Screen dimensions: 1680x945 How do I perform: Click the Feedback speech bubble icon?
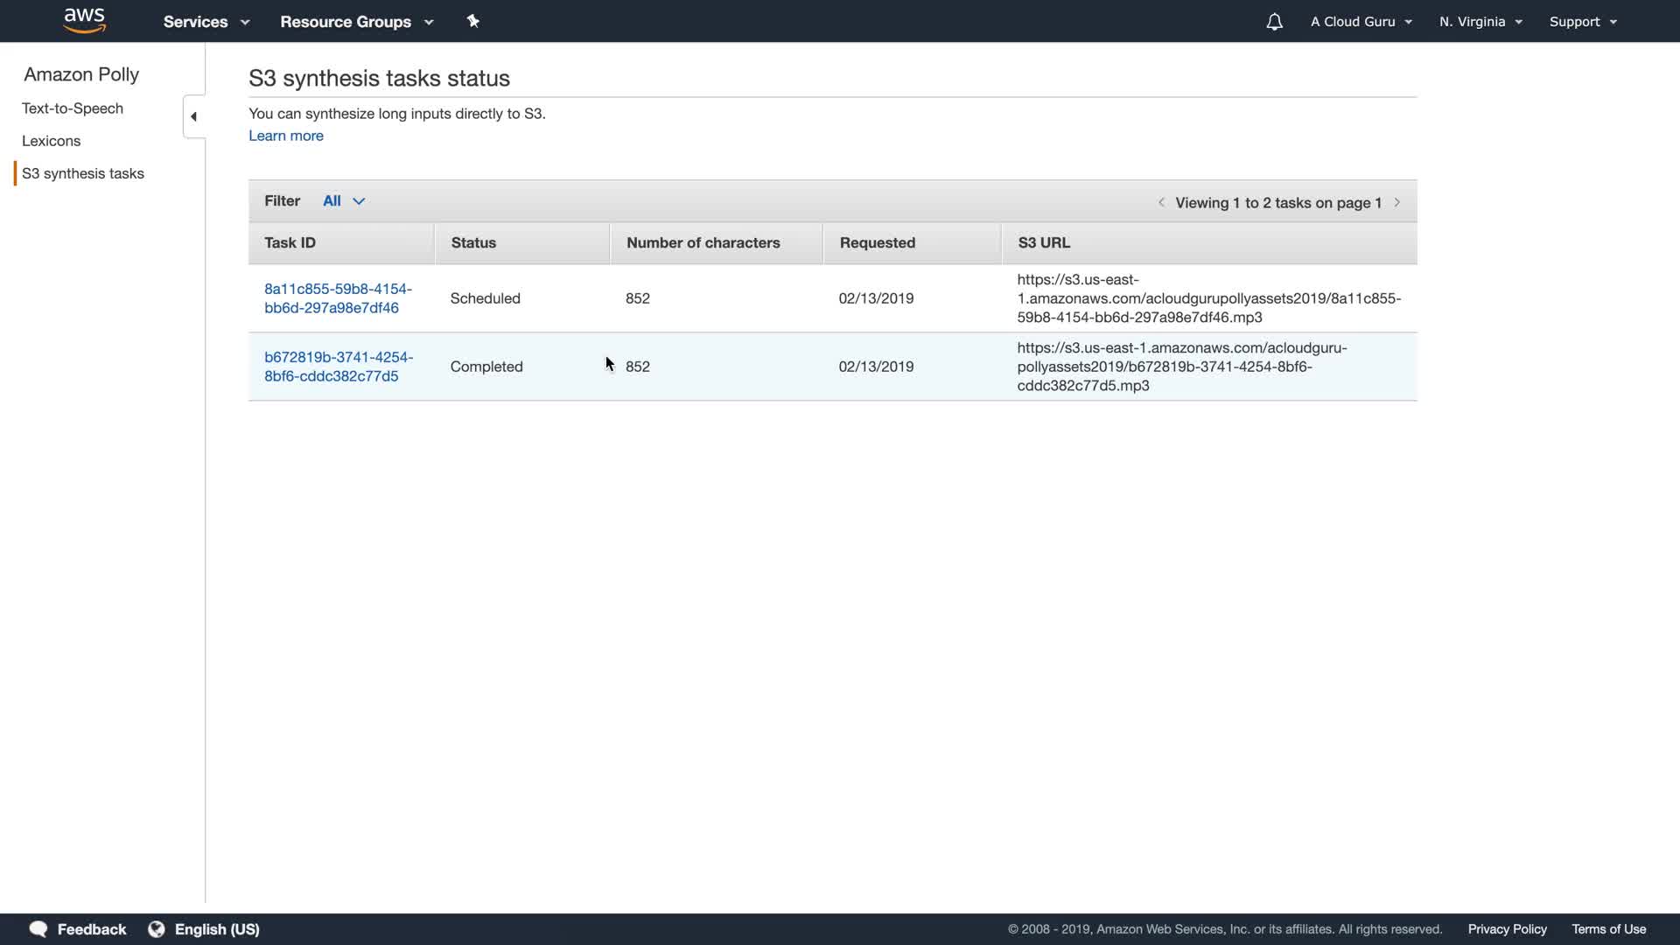[x=38, y=929]
